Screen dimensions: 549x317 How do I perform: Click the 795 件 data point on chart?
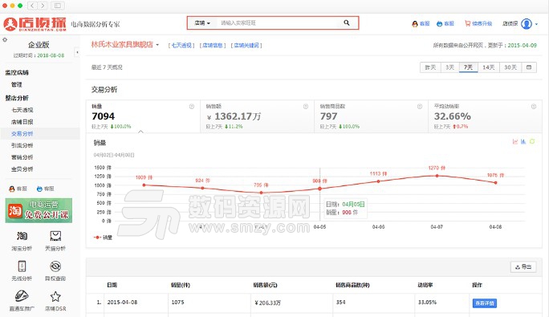261,193
